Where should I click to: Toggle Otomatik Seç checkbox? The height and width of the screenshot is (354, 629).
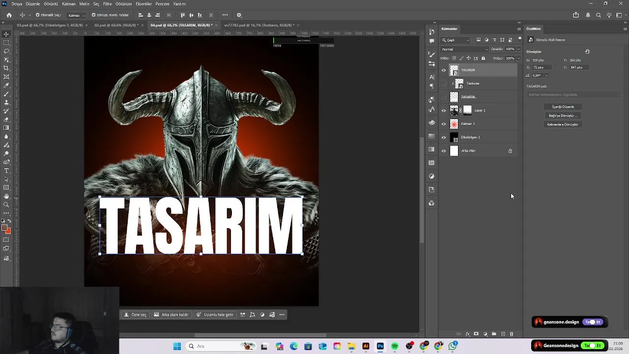coord(37,15)
